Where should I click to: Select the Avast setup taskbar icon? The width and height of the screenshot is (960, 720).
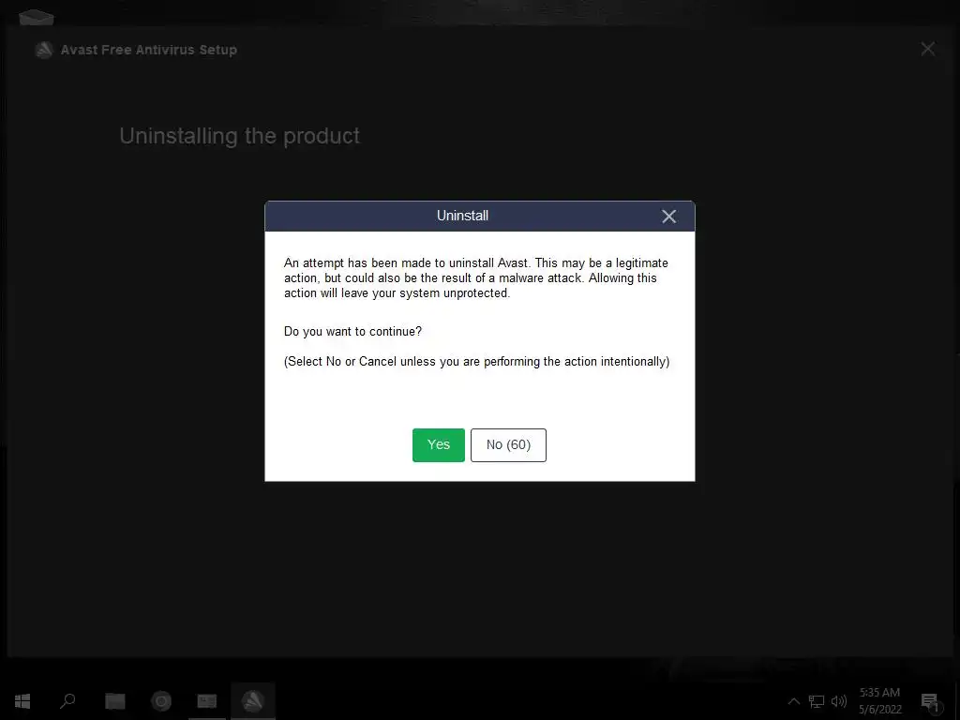(253, 701)
